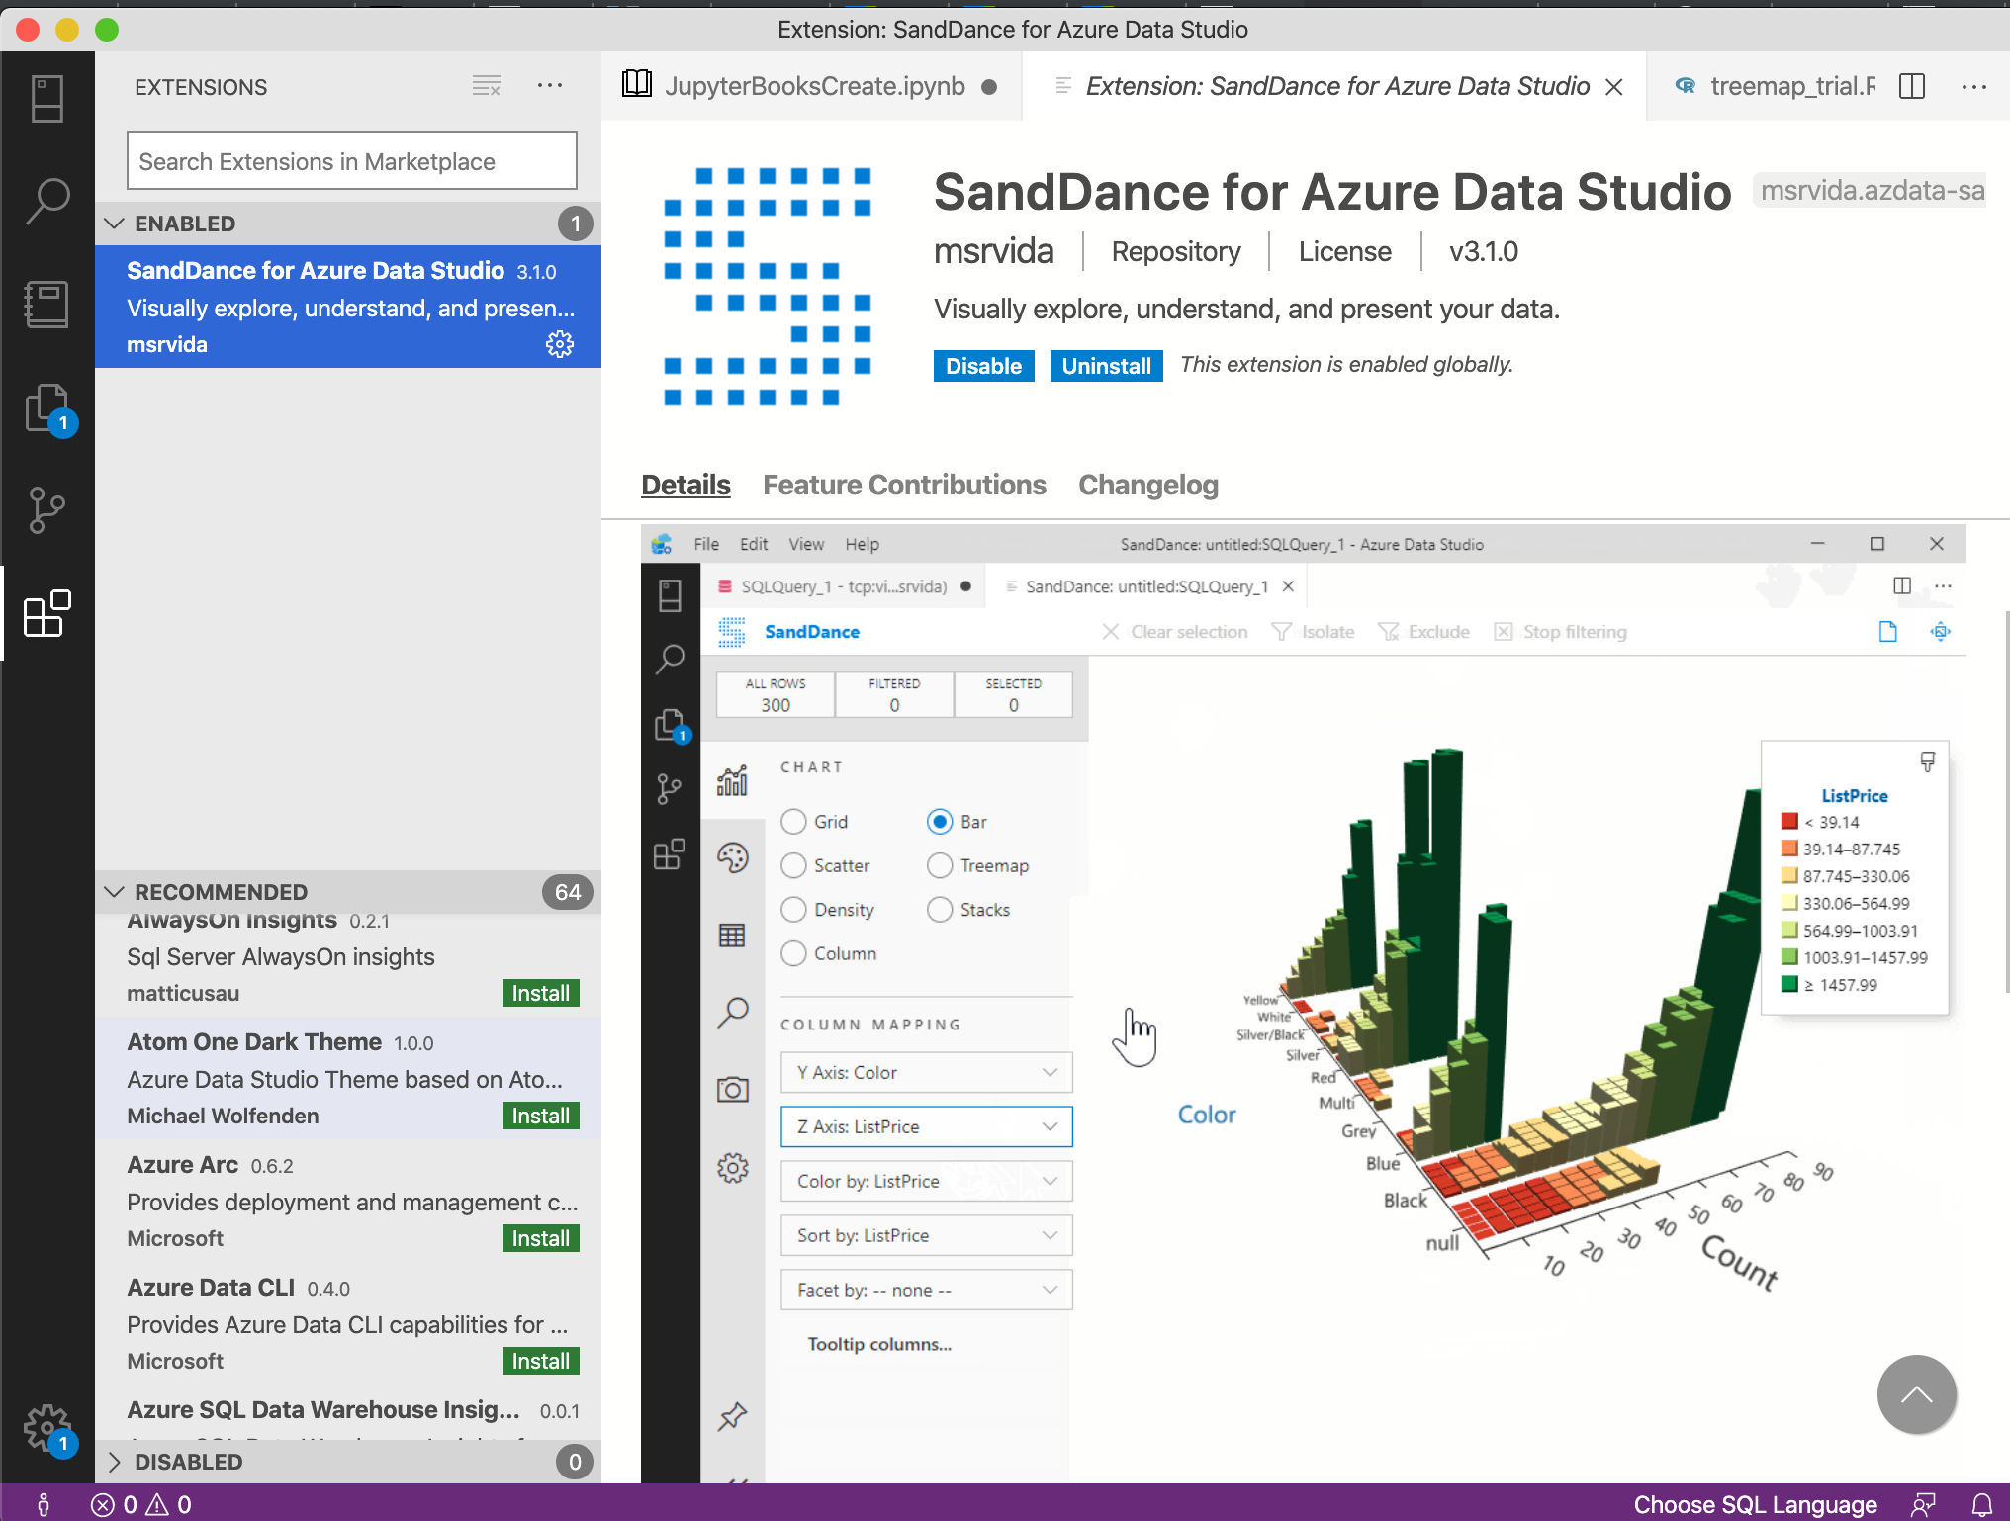Image resolution: width=2010 pixels, height=1521 pixels.
Task: Open the Repository link
Action: (x=1175, y=251)
